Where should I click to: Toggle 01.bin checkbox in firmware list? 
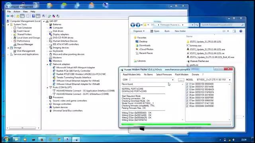187,84
